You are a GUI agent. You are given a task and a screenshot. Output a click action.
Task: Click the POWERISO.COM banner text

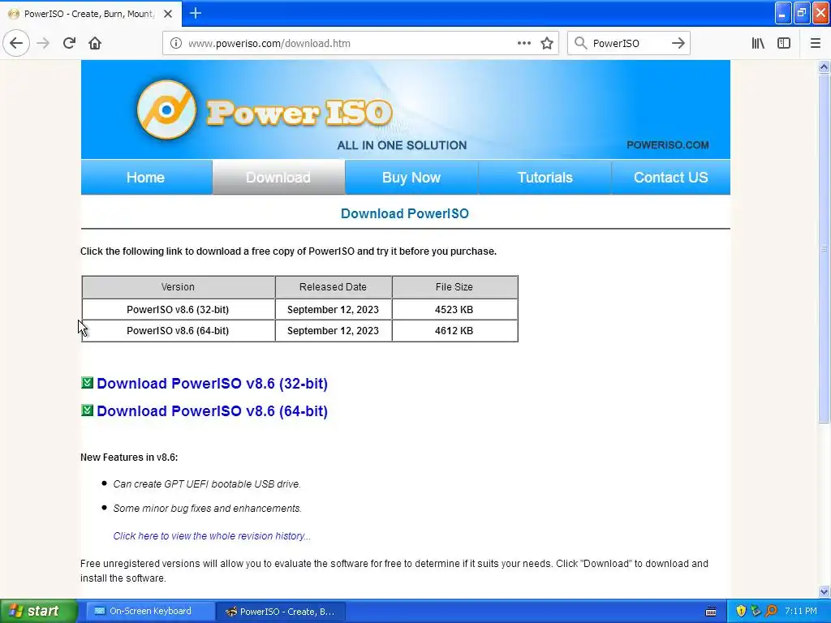point(667,144)
